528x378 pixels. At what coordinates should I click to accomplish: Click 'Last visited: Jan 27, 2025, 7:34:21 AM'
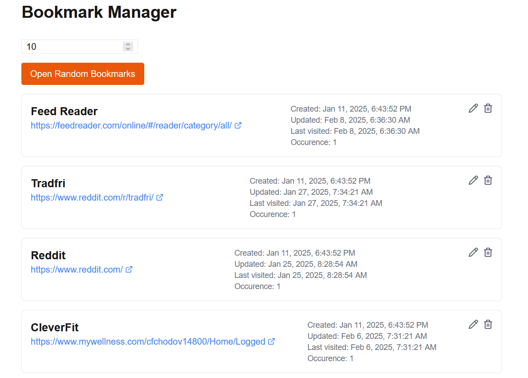(316, 203)
